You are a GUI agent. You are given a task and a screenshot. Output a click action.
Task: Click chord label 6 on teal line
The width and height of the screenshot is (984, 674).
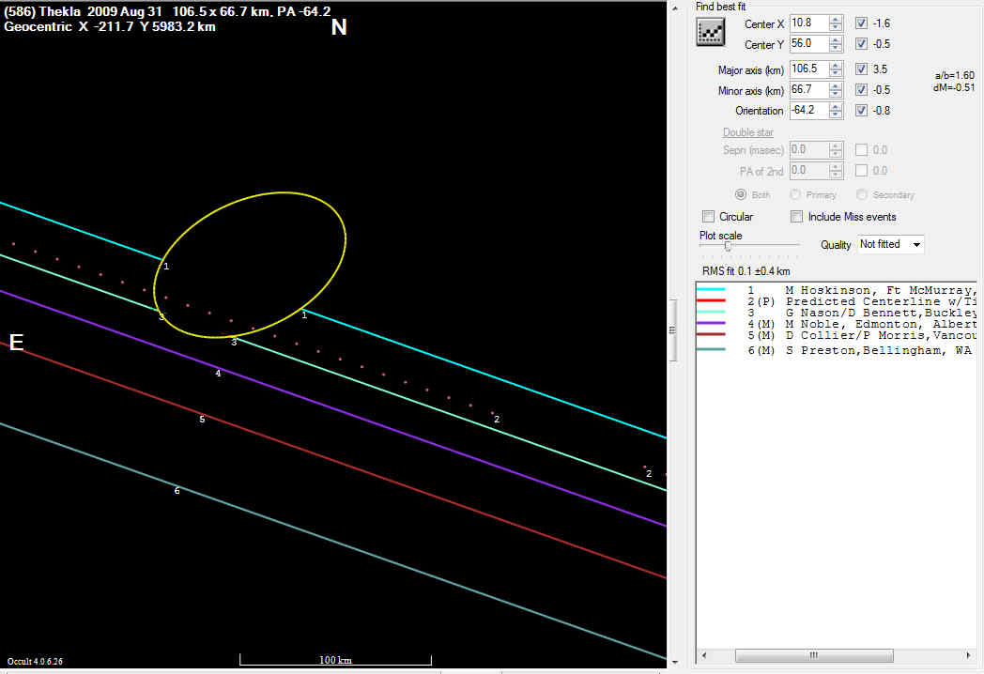click(177, 491)
